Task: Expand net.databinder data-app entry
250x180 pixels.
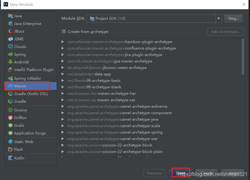Action: [63, 74]
